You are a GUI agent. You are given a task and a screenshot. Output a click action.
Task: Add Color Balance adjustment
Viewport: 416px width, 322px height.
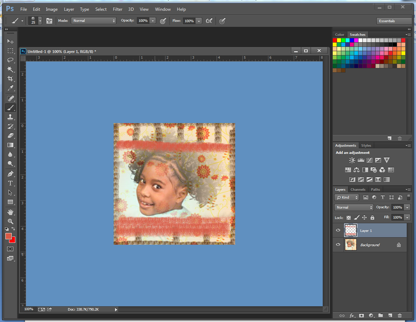click(357, 170)
